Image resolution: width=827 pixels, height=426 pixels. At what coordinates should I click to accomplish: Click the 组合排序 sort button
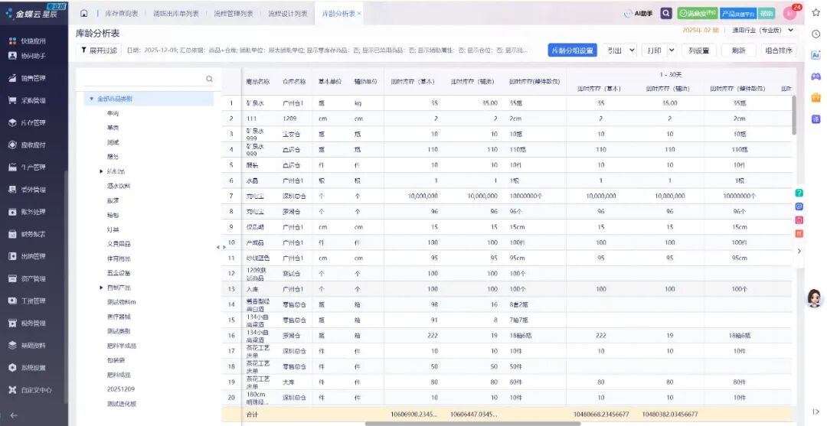click(x=779, y=50)
